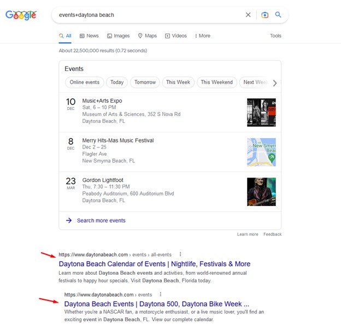341x325 pixels.
Task: Open Daytona Beach Events Daytona 500 result
Action: coord(157,304)
